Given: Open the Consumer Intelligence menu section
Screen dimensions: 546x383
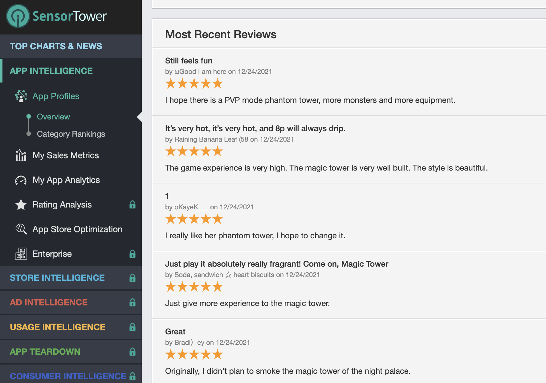Looking at the screenshot, I should 68,376.
